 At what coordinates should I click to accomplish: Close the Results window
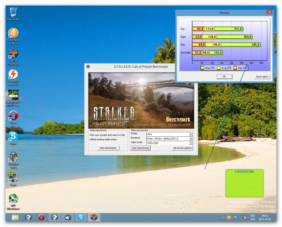[269, 12]
